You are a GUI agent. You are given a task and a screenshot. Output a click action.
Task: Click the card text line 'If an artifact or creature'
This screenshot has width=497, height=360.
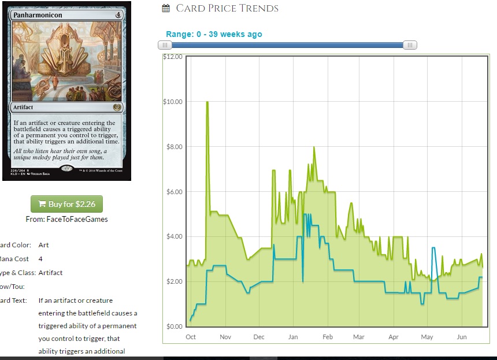click(x=76, y=300)
